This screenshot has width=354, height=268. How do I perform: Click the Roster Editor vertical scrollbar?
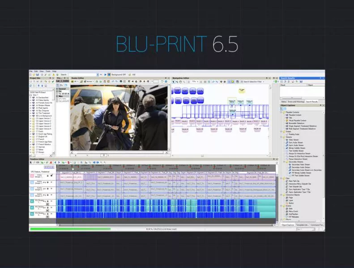pyautogui.click(x=169, y=117)
